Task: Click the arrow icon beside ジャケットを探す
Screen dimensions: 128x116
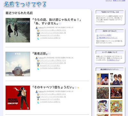Action: coord(97,35)
